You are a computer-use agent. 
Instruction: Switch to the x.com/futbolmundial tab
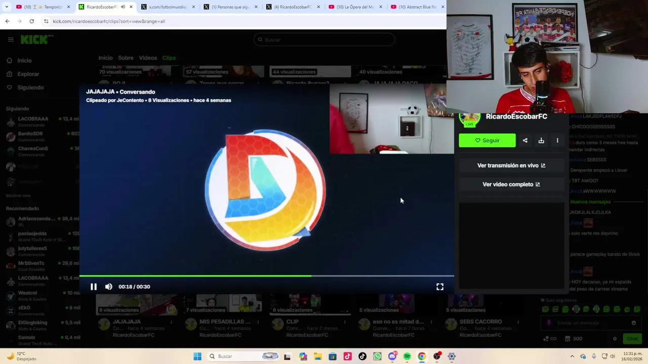pos(167,7)
